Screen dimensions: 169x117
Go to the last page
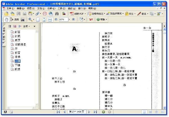coord(95,112)
